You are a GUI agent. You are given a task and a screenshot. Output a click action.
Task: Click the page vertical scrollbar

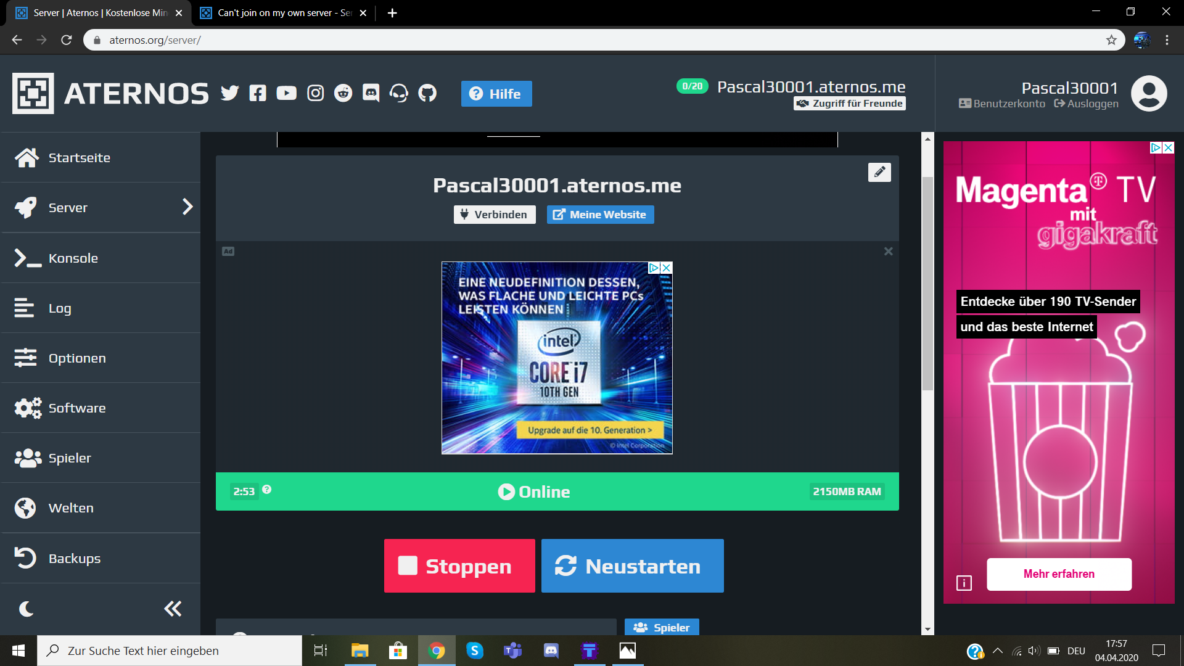(x=927, y=284)
